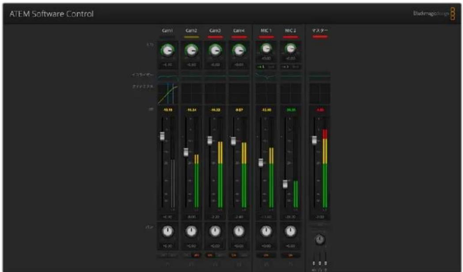The height and width of the screenshot is (272, 463).
Task: Toggle Cam3 ON button
Action: [x=210, y=255]
